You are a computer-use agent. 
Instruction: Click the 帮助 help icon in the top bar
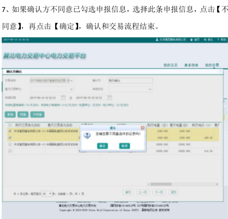[218, 40]
